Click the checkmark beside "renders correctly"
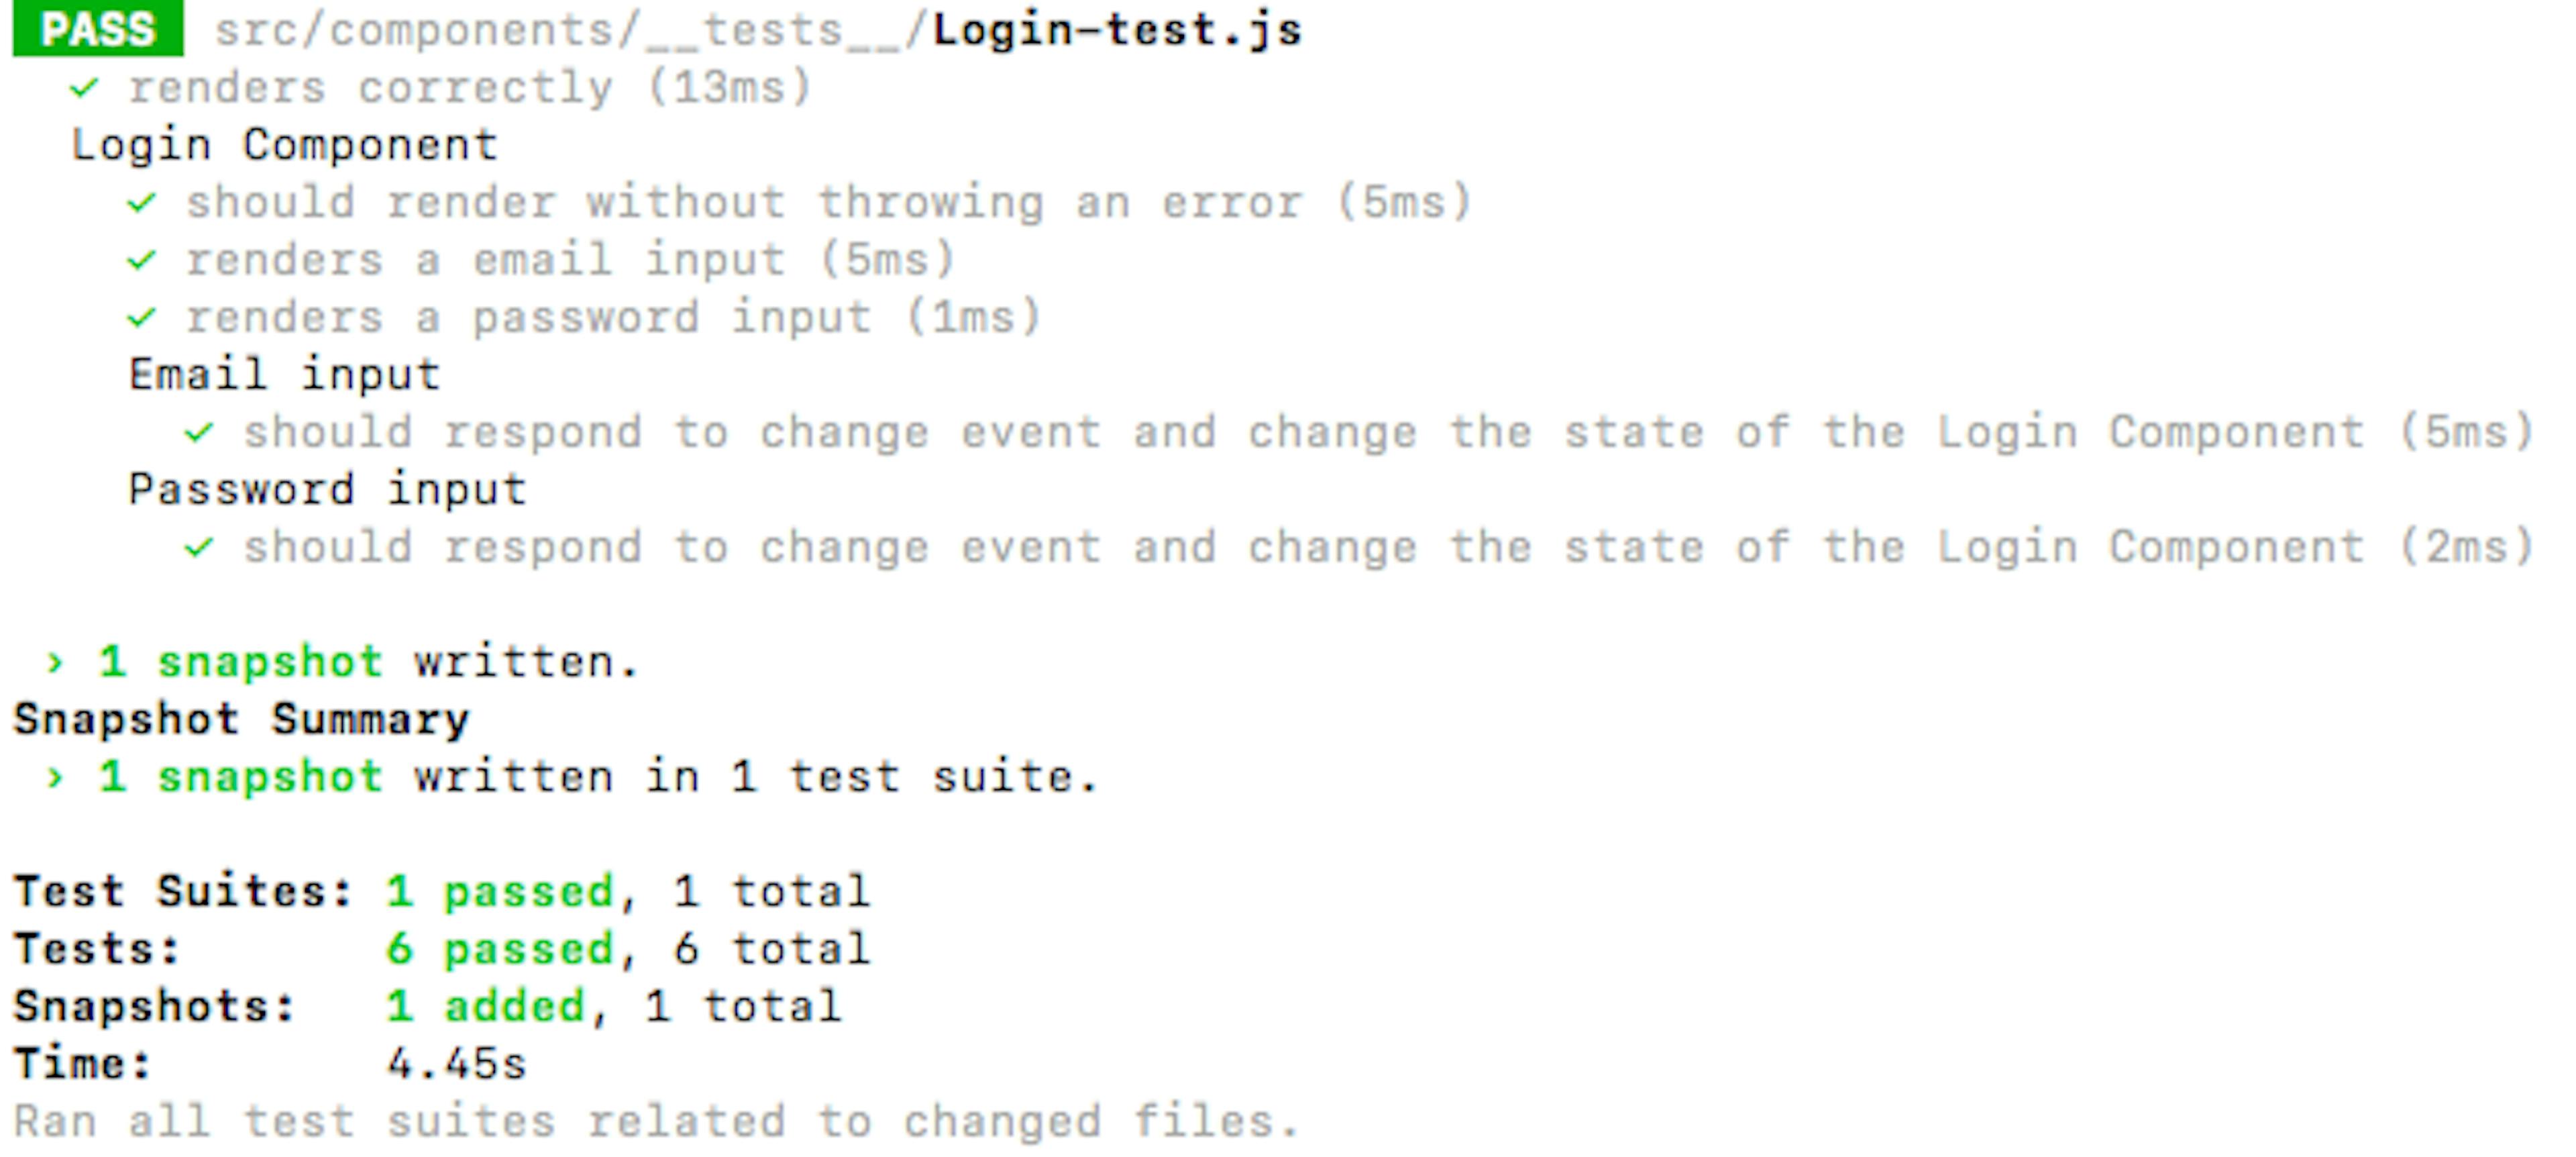2576x1157 pixels. 84,88
